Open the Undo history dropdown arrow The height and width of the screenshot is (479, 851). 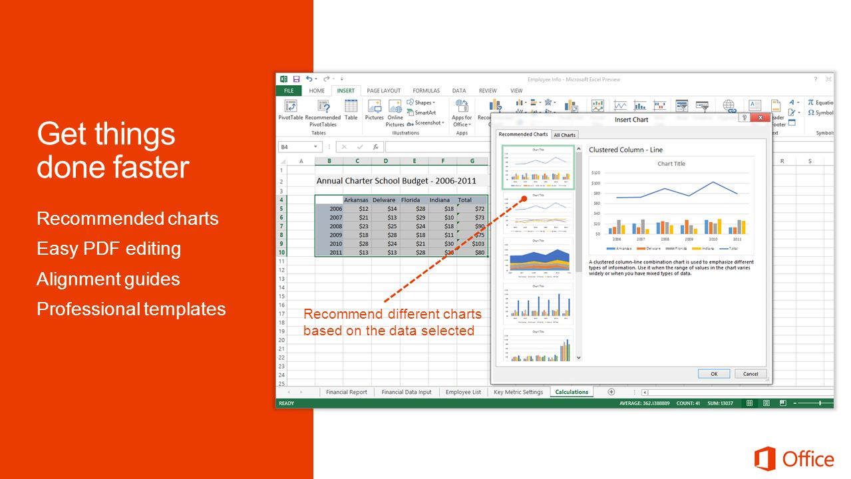pyautogui.click(x=316, y=79)
